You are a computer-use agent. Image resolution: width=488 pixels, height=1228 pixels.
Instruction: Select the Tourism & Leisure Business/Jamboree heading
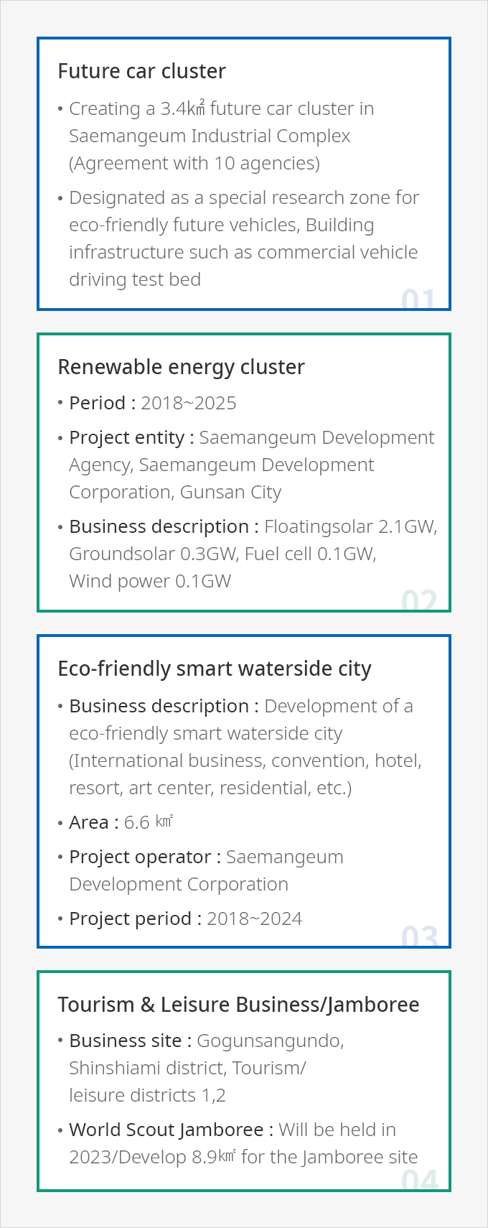click(x=238, y=1005)
